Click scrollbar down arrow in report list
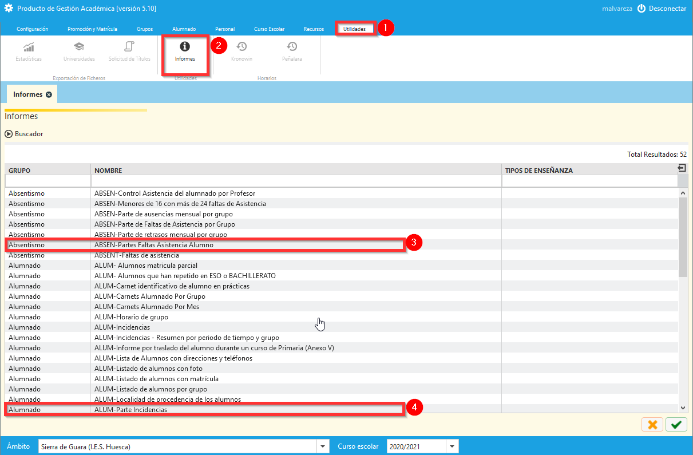This screenshot has height=455, width=693. [683, 407]
